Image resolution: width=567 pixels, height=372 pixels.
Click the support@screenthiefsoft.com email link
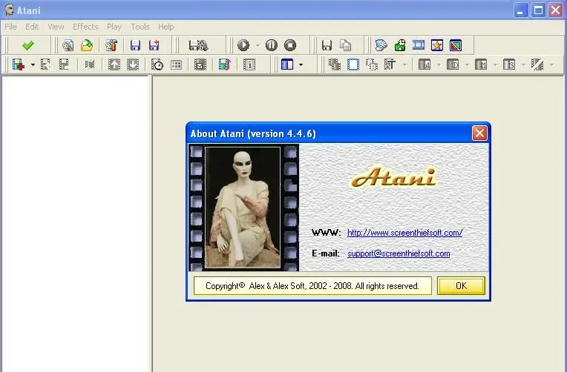pyautogui.click(x=399, y=253)
